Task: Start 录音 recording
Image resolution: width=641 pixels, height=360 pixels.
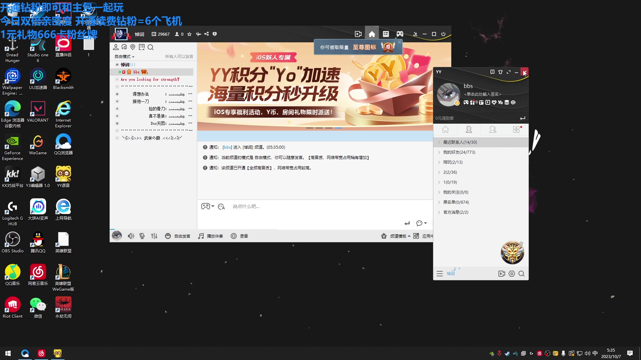Action: point(239,236)
